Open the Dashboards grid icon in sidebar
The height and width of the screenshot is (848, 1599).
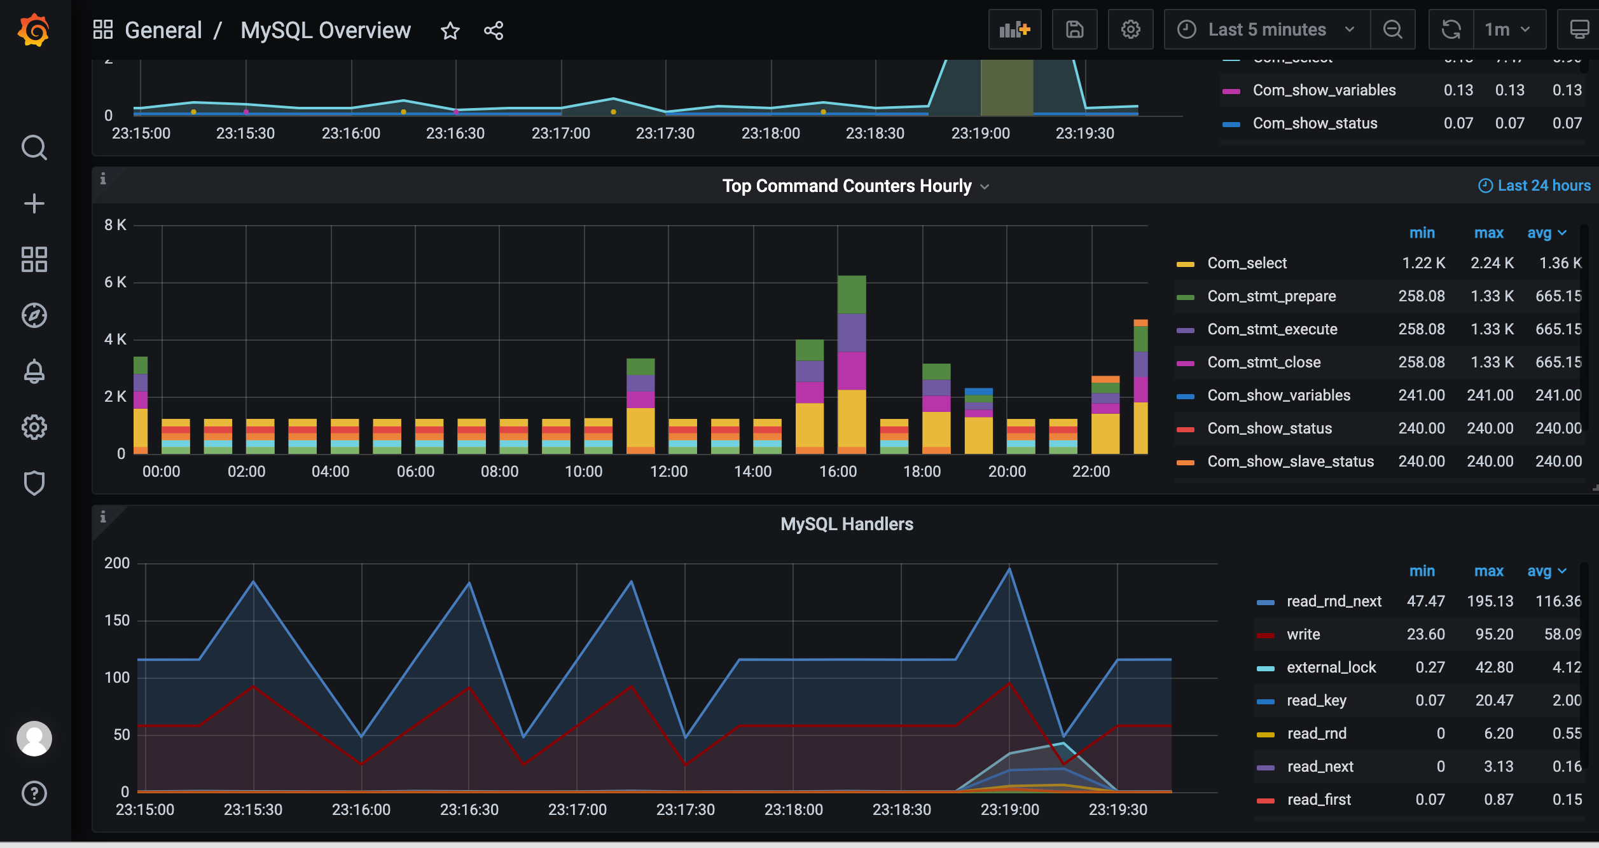coord(34,259)
